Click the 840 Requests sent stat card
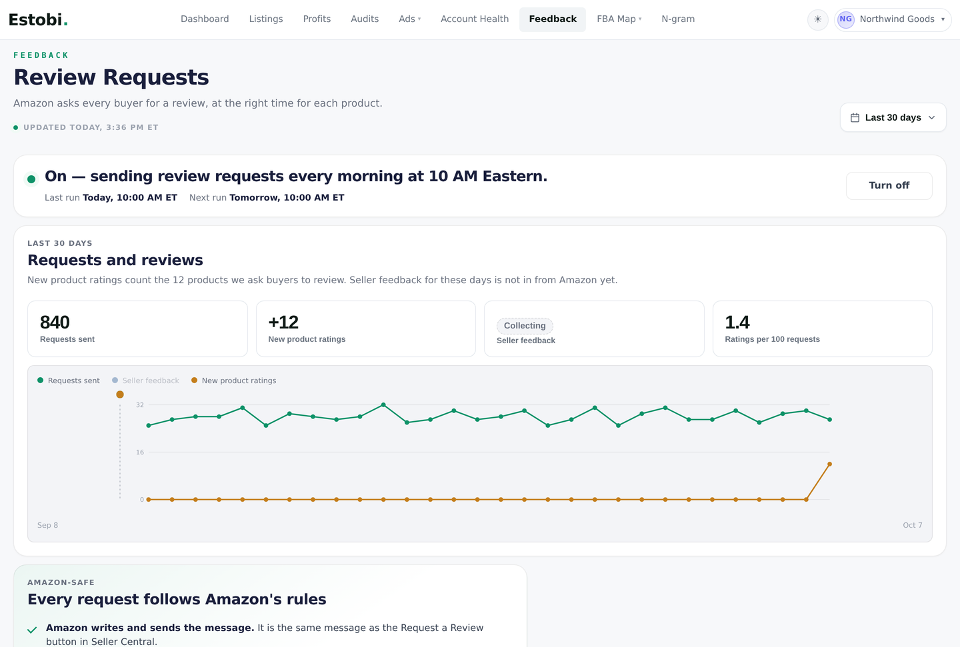Screen dimensions: 960x647 point(137,328)
